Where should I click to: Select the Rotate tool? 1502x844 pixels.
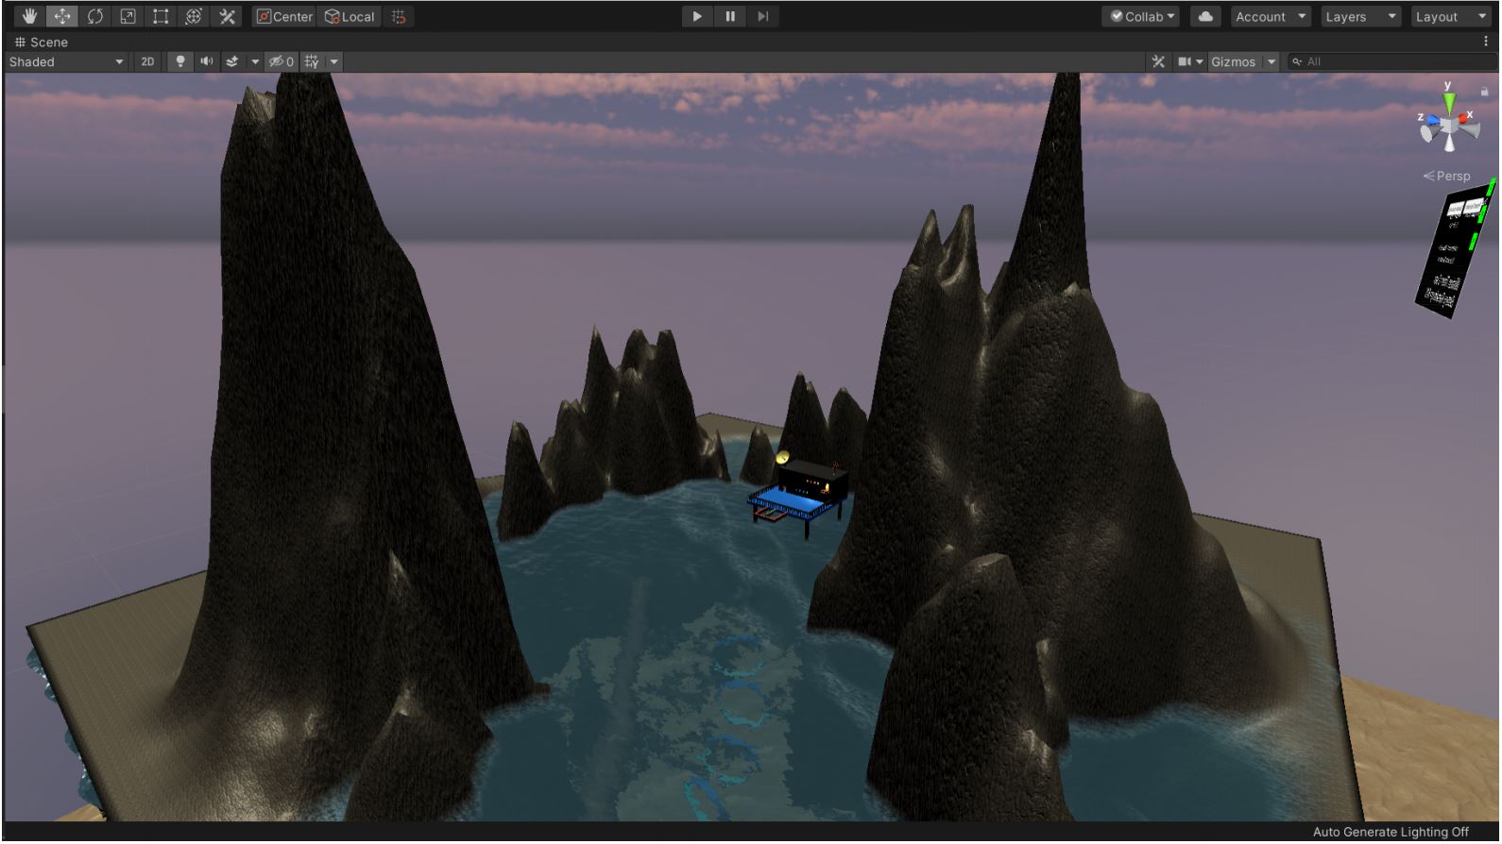coord(95,16)
